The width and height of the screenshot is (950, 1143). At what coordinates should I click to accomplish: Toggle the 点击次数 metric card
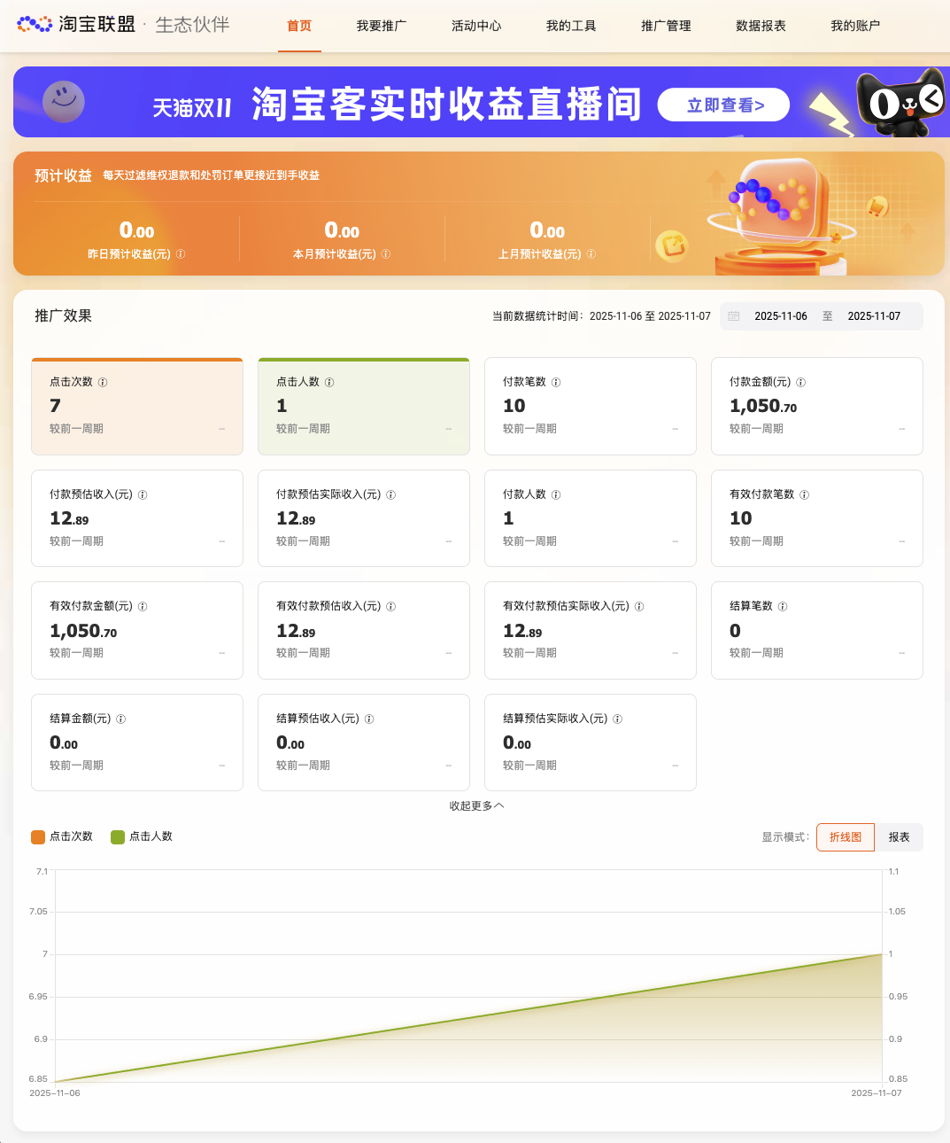pyautogui.click(x=137, y=407)
